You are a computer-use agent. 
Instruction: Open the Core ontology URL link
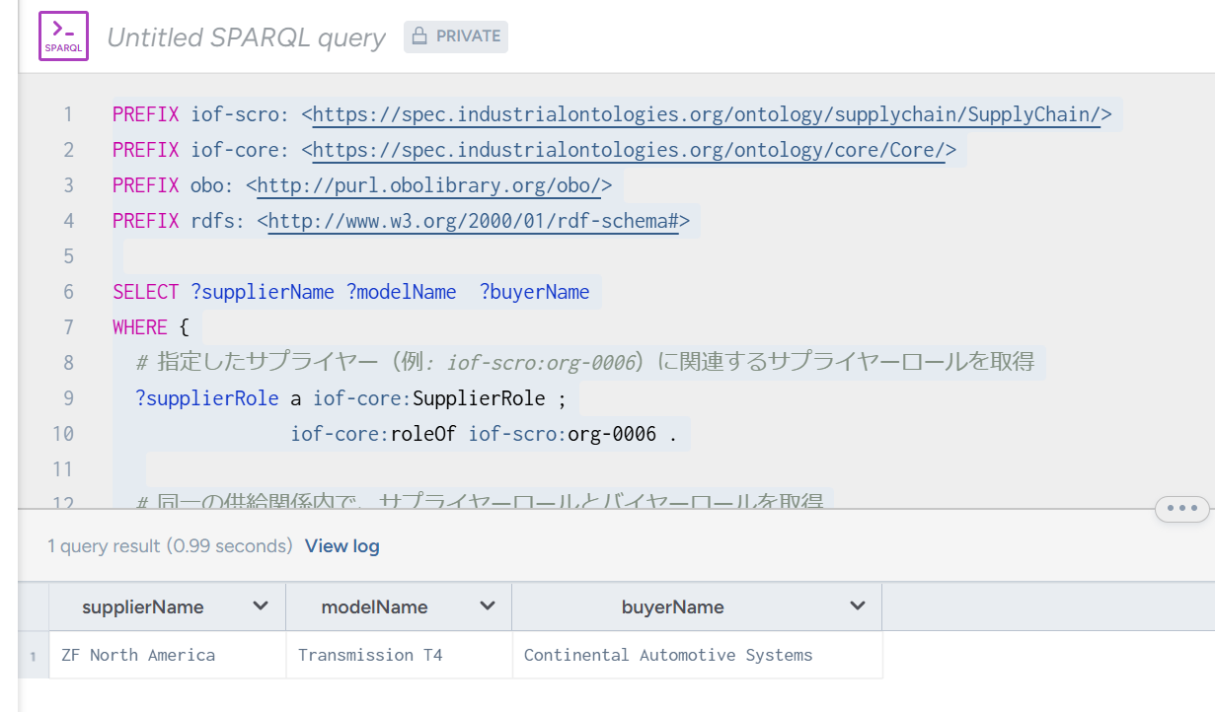629,150
